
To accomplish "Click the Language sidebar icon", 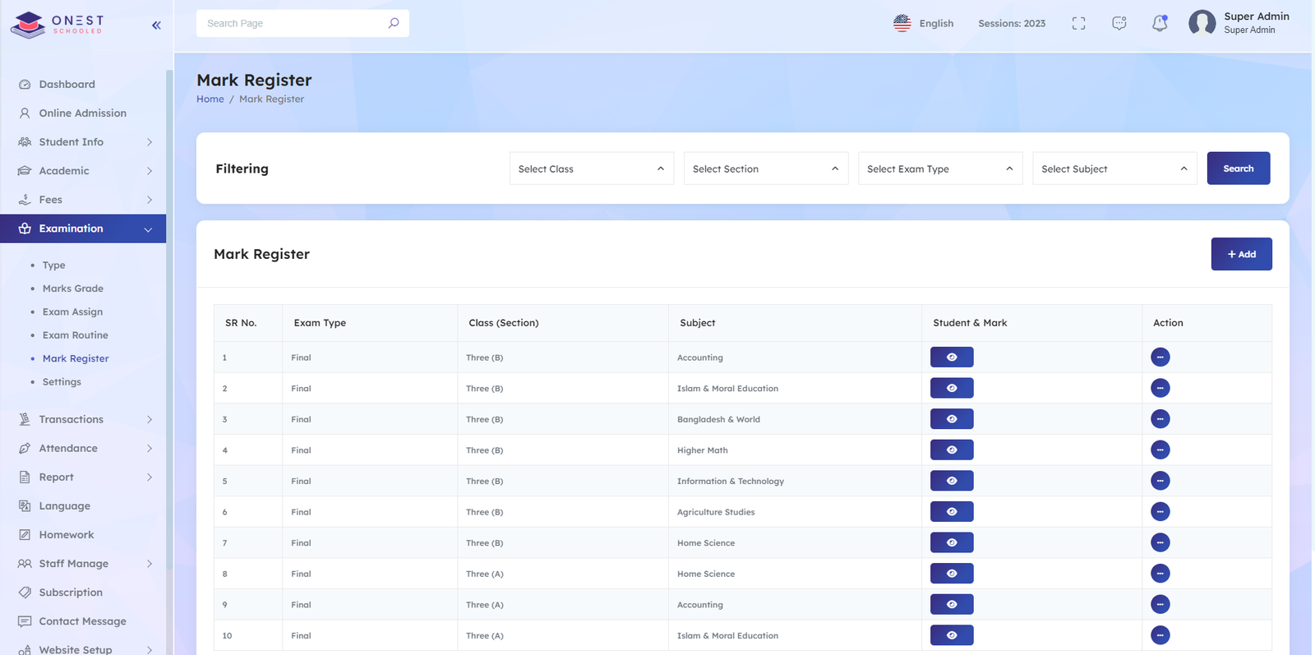I will (x=25, y=505).
